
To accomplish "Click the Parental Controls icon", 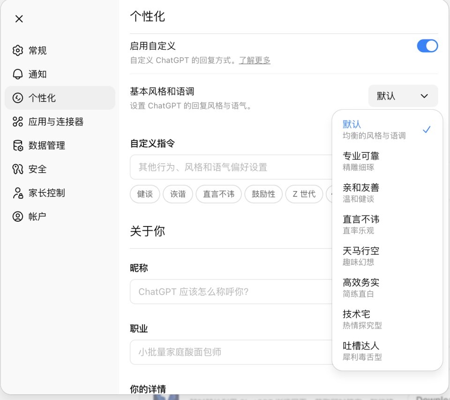I will pyautogui.click(x=18, y=193).
